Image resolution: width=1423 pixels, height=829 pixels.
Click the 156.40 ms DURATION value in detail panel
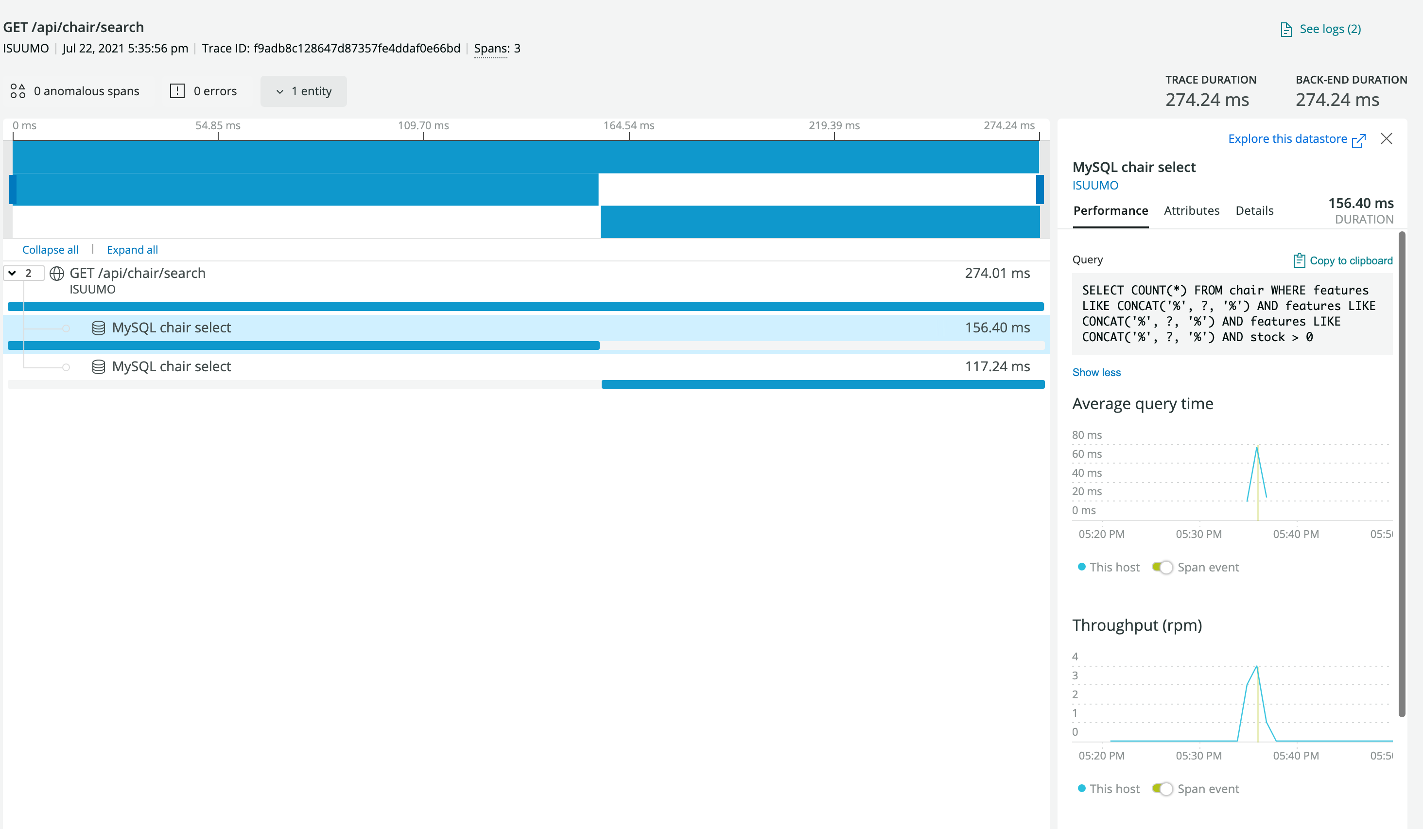tap(1360, 203)
